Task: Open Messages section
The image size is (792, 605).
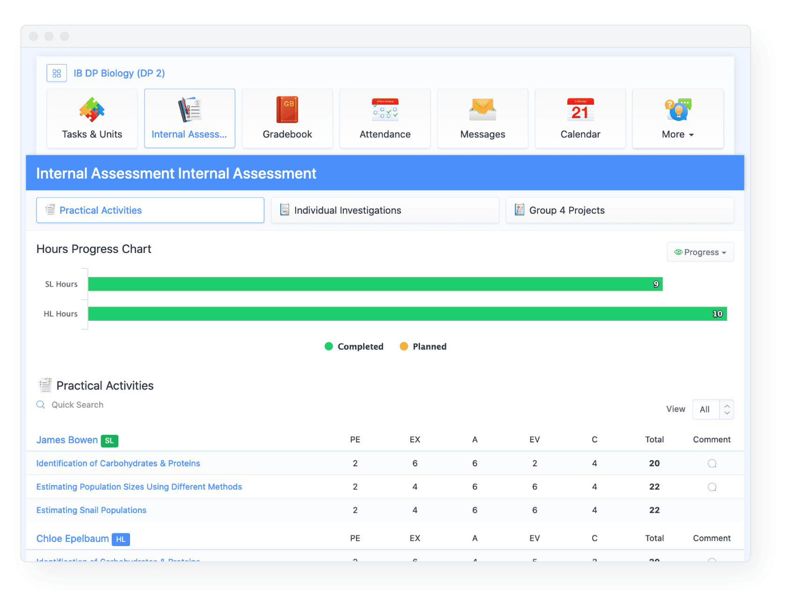Action: click(483, 118)
